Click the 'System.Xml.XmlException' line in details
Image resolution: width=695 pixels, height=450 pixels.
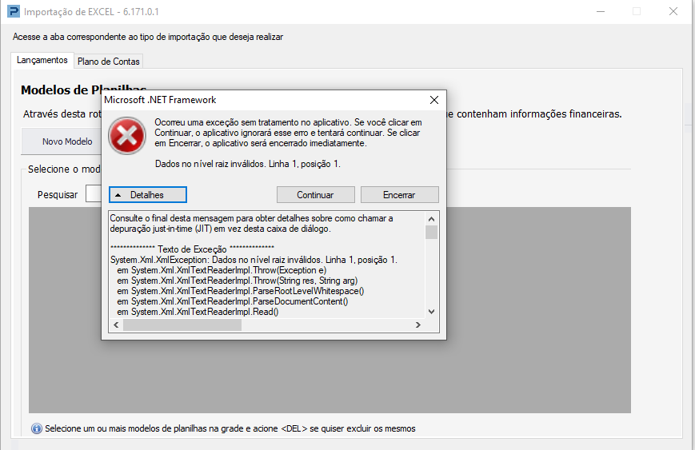254,260
